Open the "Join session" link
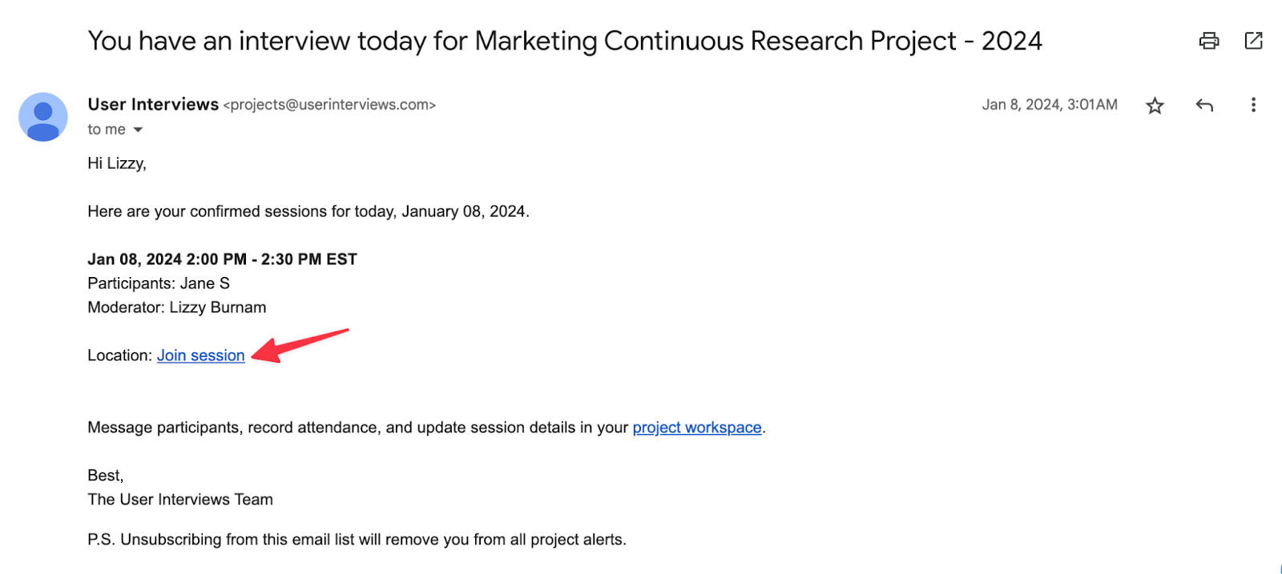This screenshot has width=1282, height=574. (x=201, y=355)
